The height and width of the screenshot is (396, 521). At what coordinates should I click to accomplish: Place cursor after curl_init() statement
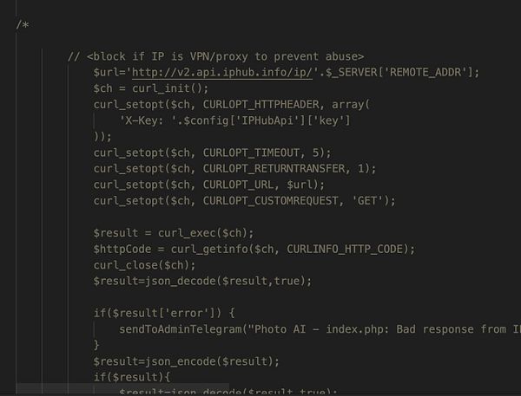[x=208, y=88]
